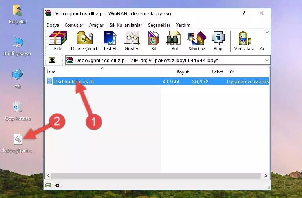
Task: Open the Araçlar menu
Action: pyautogui.click(x=96, y=25)
